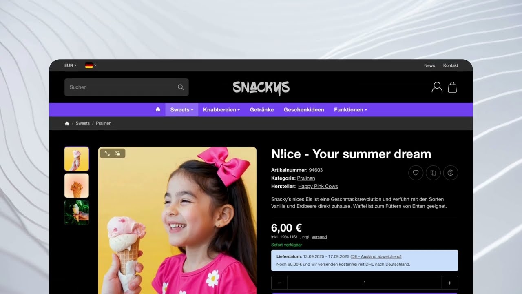522x294 pixels.
Task: Click the search magnifier icon
Action: point(181,87)
